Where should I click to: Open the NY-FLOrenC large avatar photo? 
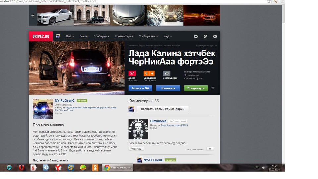tap(43, 109)
